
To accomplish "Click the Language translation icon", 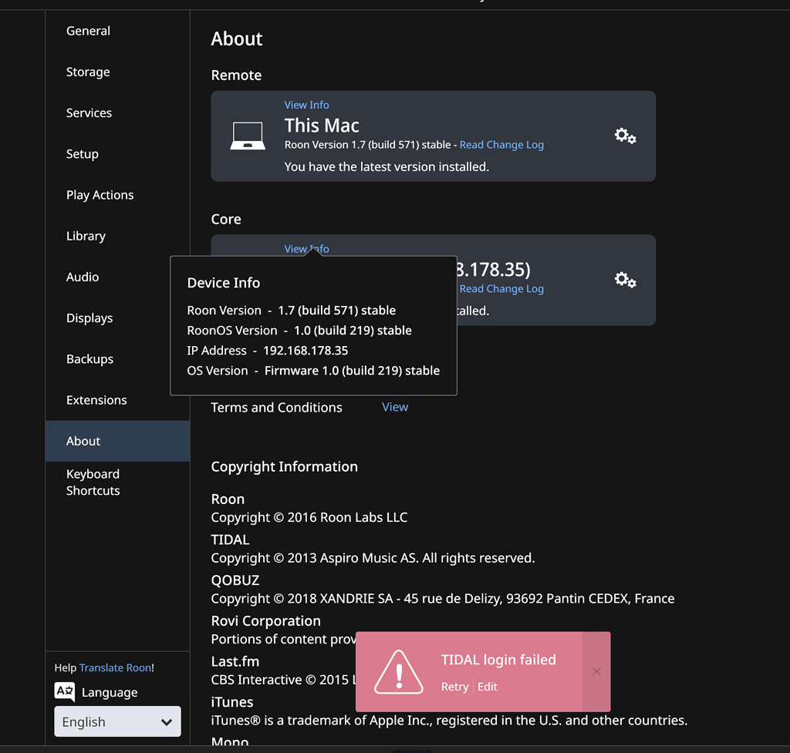I will coord(64,691).
